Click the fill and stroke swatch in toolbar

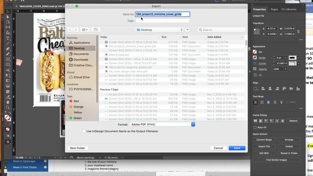pyautogui.click(x=8, y=118)
